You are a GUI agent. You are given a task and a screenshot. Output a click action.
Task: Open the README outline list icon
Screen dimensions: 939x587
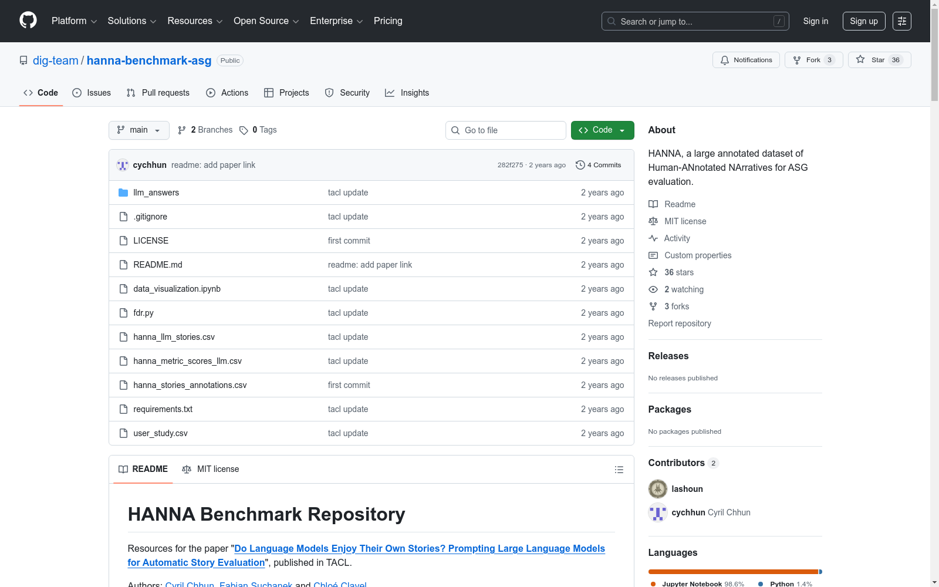pos(619,470)
